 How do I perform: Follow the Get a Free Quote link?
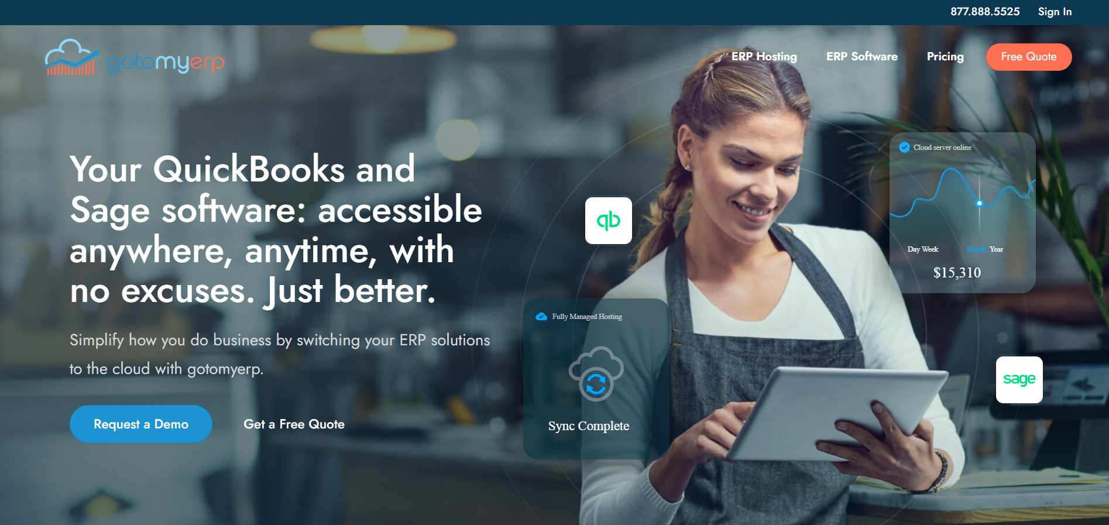coord(294,424)
